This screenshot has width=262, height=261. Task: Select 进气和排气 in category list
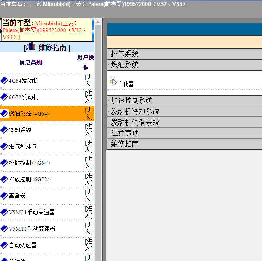click(23, 146)
